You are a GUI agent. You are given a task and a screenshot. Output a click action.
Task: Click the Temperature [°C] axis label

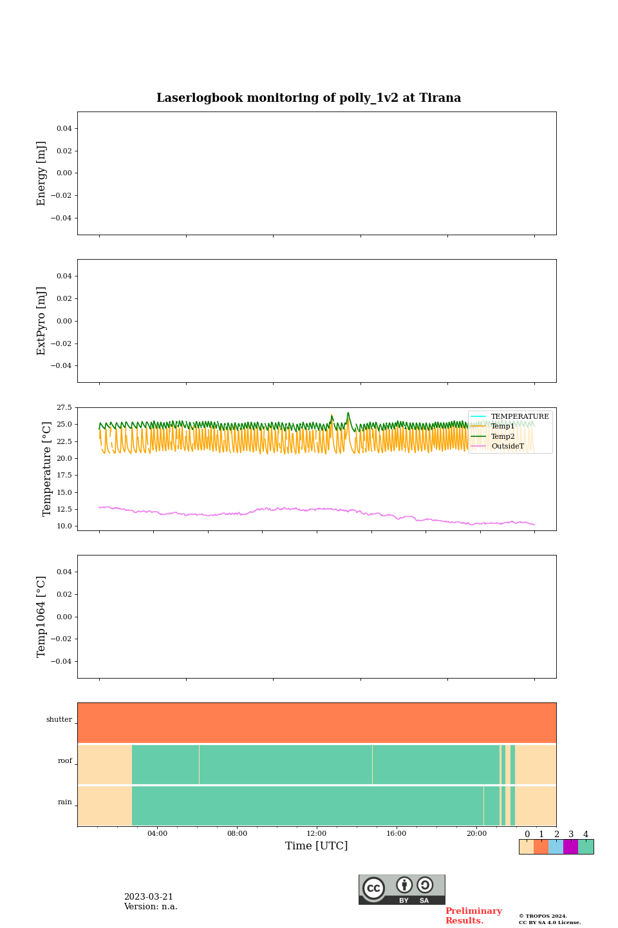[x=47, y=469]
